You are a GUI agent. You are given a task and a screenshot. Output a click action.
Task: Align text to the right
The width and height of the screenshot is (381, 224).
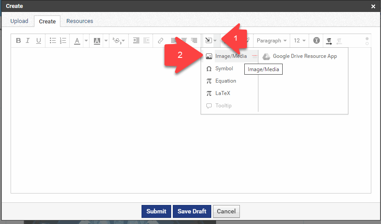[x=194, y=41]
